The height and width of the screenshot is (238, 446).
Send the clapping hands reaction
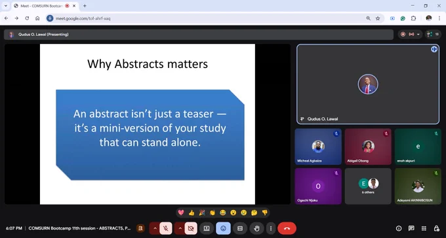click(x=213, y=212)
